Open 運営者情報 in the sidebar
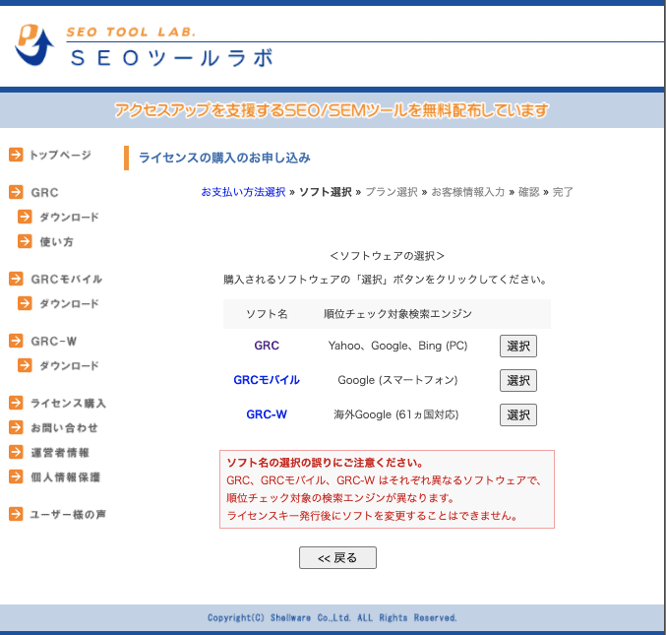The width and height of the screenshot is (666, 635). [x=60, y=452]
